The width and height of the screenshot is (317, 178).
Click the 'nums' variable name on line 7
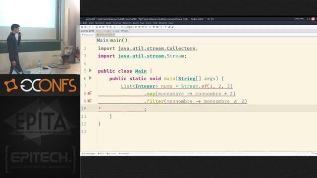167,86
